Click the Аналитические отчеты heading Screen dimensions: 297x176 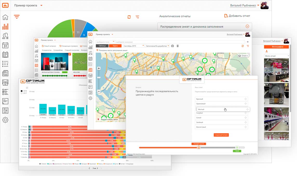pyautogui.click(x=175, y=16)
